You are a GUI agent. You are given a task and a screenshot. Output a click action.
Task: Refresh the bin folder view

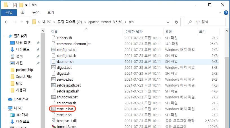[176, 22]
